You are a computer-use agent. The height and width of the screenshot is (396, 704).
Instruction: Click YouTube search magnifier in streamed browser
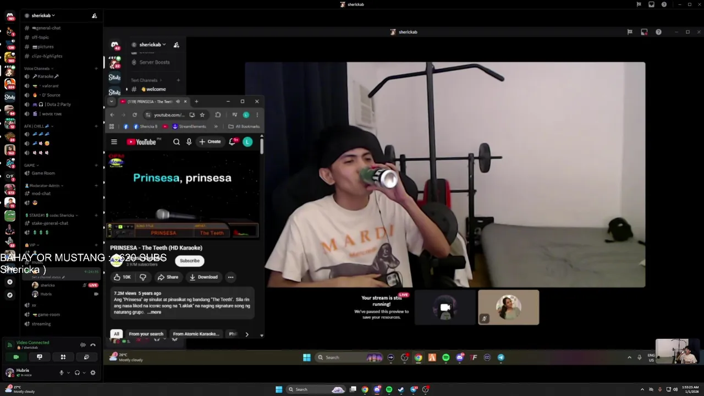[x=177, y=142]
